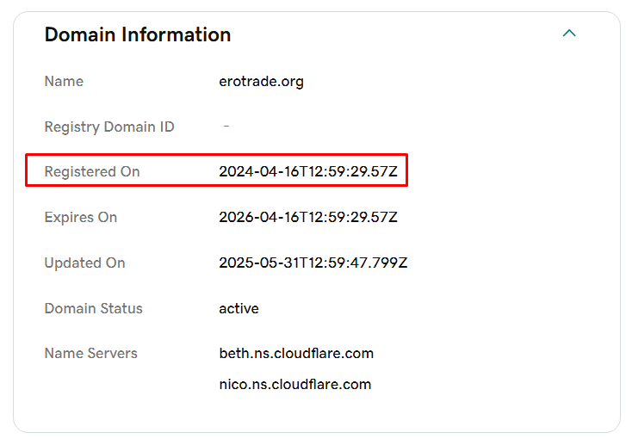The image size is (626, 439).
Task: Click the Domain Status label
Action: (94, 309)
